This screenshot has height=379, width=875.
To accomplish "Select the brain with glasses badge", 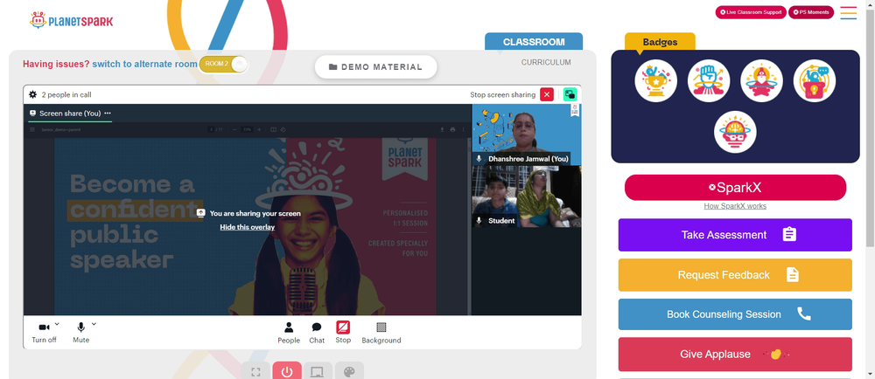I will coord(736,132).
